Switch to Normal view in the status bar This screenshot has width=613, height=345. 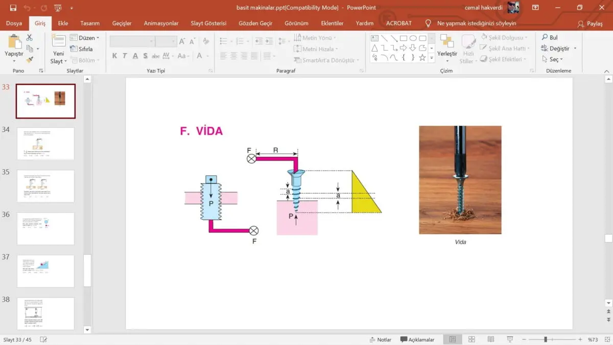click(453, 339)
